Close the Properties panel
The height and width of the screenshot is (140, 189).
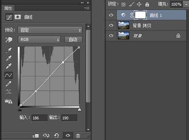pyautogui.click(x=88, y=3)
